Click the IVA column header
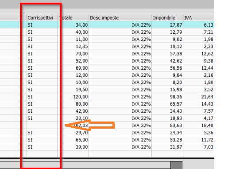 coord(199,18)
